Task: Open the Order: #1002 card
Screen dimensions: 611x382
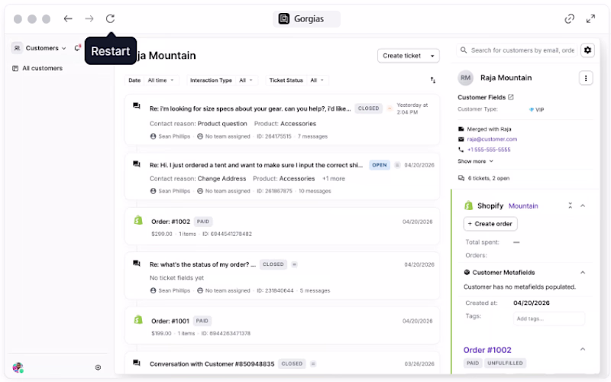Action: point(282,226)
